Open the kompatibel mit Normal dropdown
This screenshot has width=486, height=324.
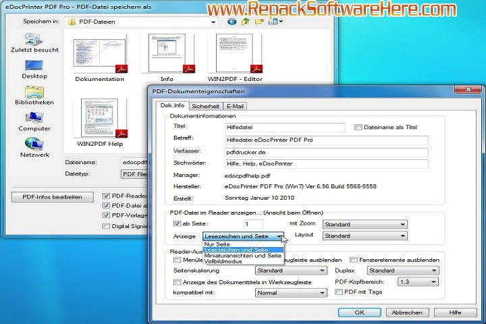(291, 293)
